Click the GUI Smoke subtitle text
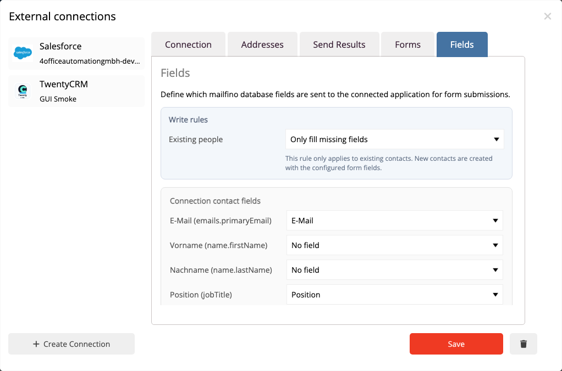Screen dimensions: 562x371 [x=58, y=99]
